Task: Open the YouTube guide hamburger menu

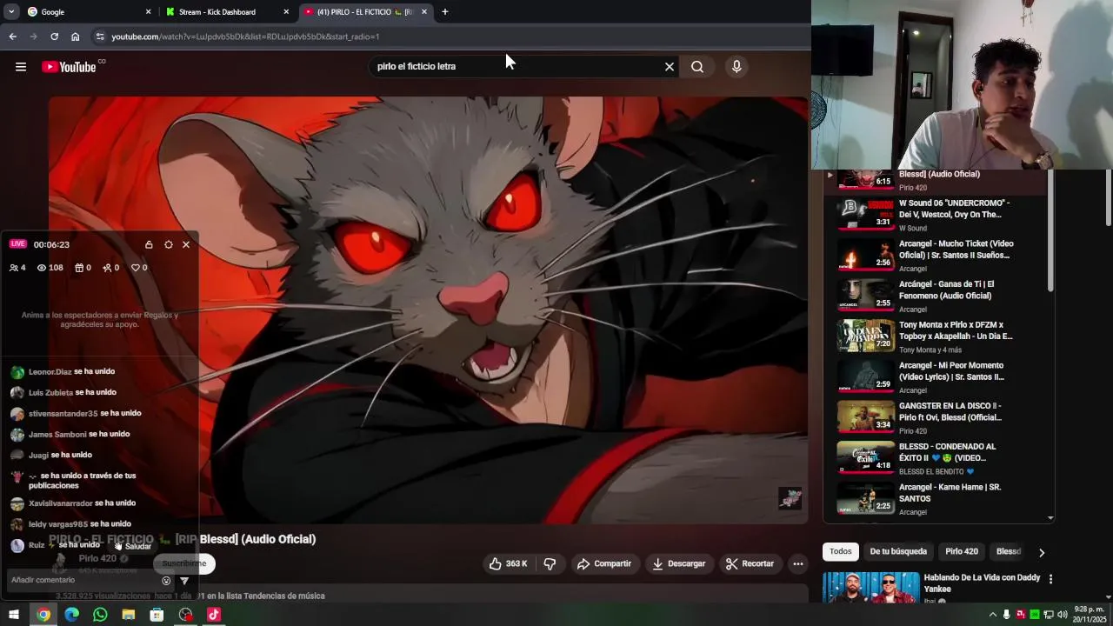Action: (x=21, y=67)
